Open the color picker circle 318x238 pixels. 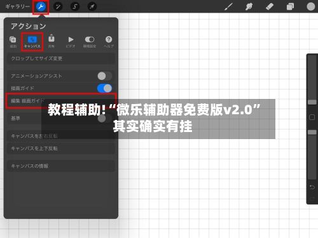(x=310, y=6)
